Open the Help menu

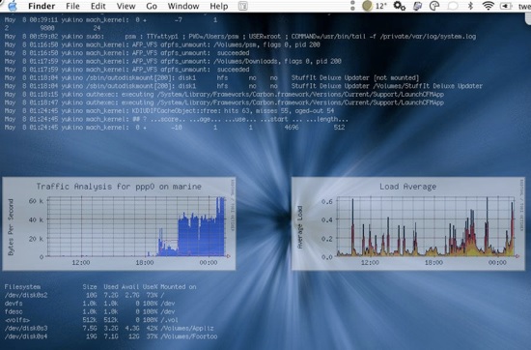tap(219, 6)
